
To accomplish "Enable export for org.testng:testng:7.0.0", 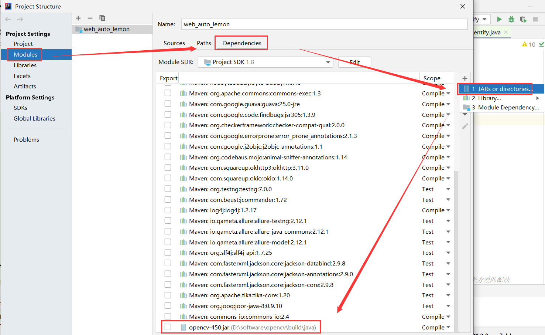I will point(168,189).
